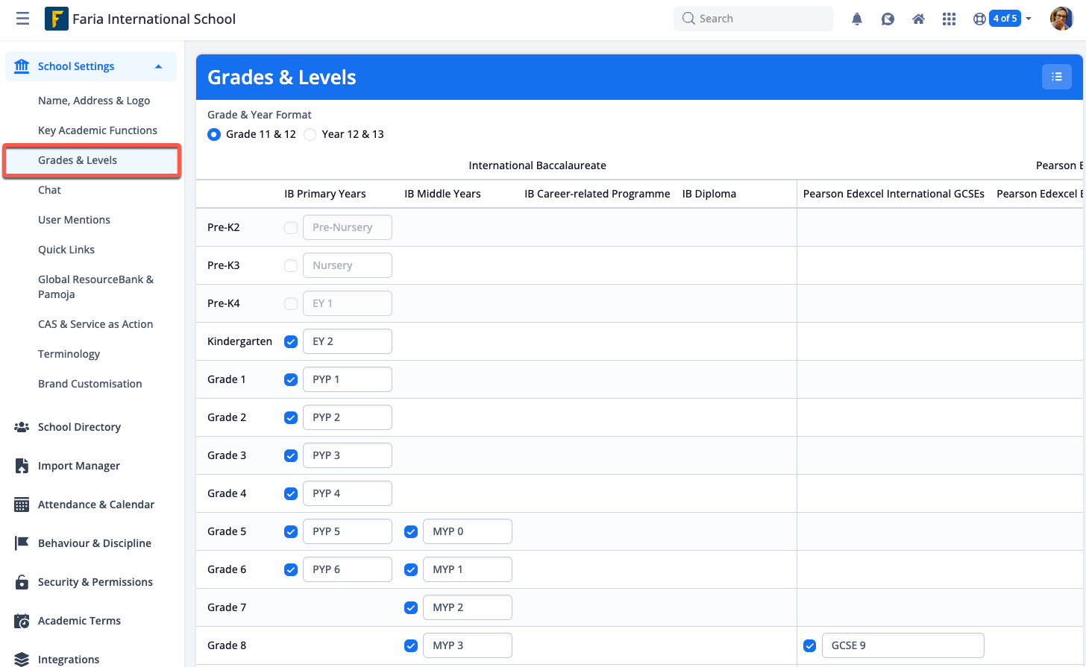Open Key Academic Functions settings

click(x=98, y=130)
